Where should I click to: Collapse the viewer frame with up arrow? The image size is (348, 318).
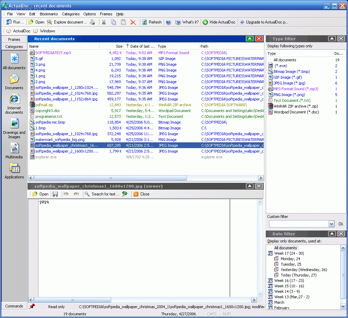pyautogui.click(x=250, y=186)
